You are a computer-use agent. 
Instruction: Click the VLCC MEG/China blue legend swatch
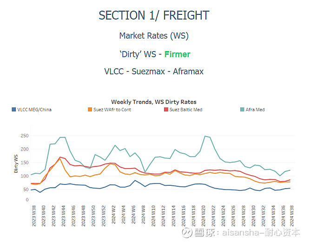(x=14, y=110)
